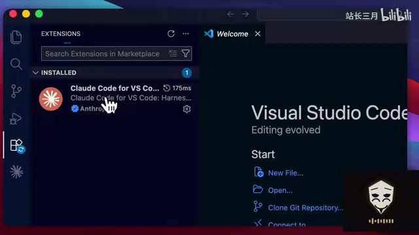Click the extension description text 'Harnes...'
The width and height of the screenshot is (419, 235).
point(176,98)
